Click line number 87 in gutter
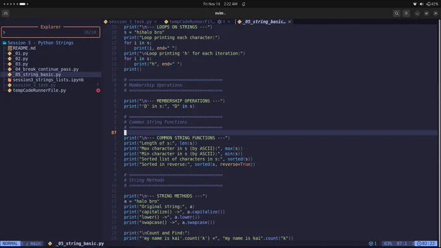The height and width of the screenshot is (248, 441). (x=113, y=133)
